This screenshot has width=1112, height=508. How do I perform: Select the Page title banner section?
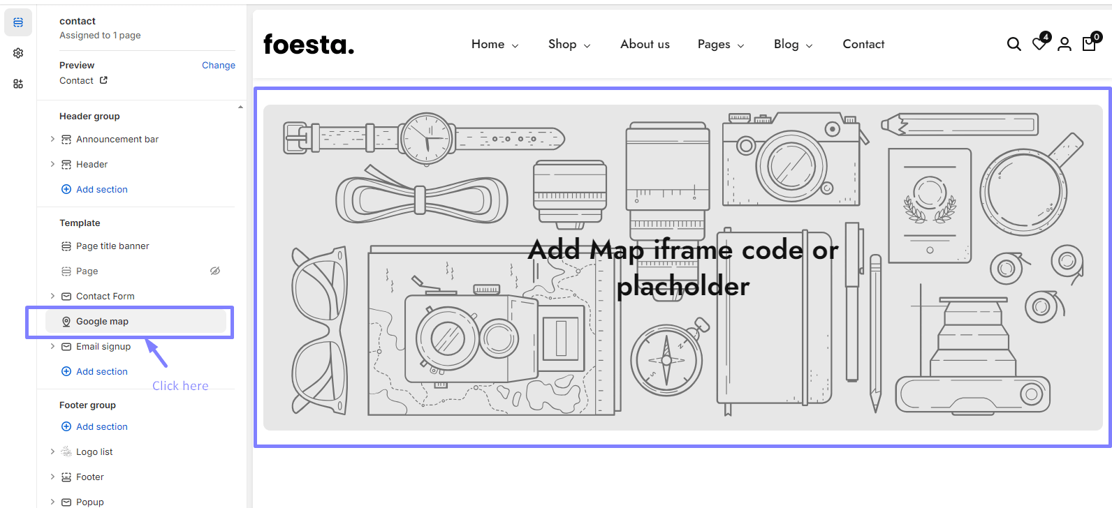coord(112,246)
